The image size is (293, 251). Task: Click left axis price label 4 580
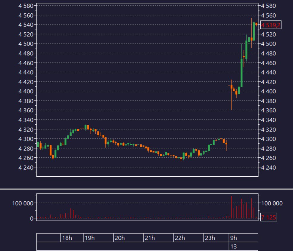(26, 6)
